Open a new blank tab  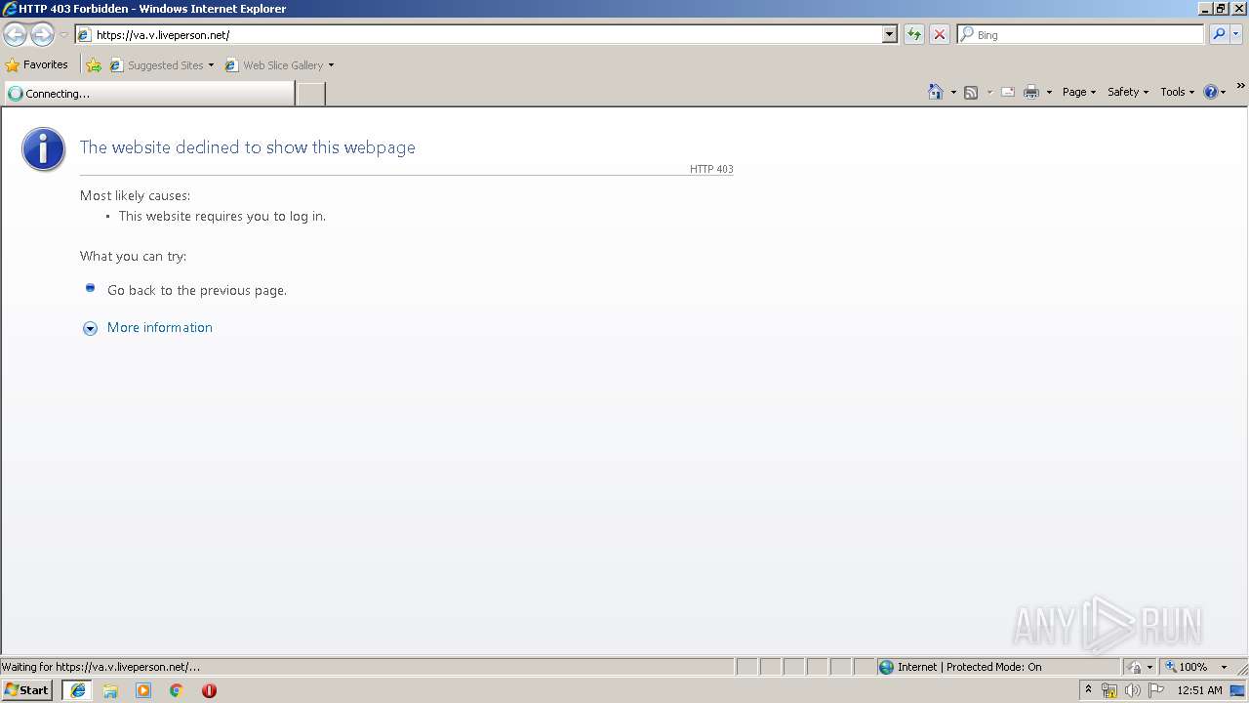pos(310,94)
